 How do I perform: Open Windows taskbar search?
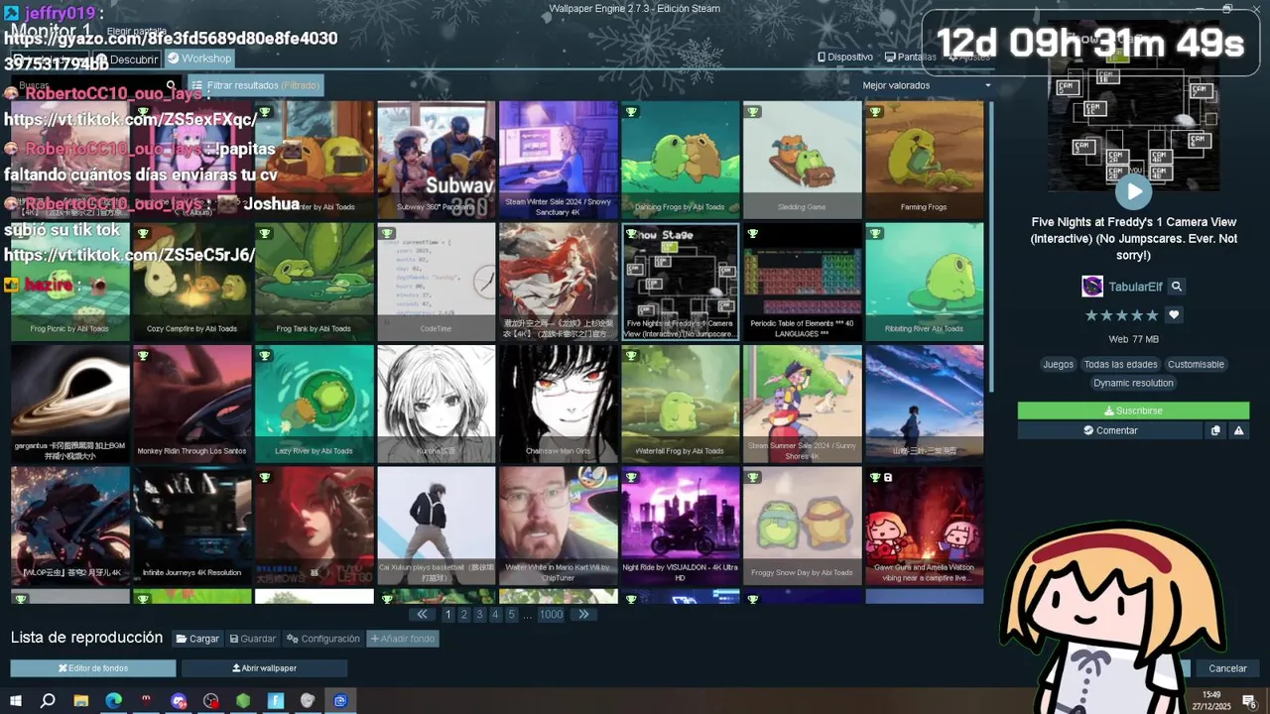[48, 701]
